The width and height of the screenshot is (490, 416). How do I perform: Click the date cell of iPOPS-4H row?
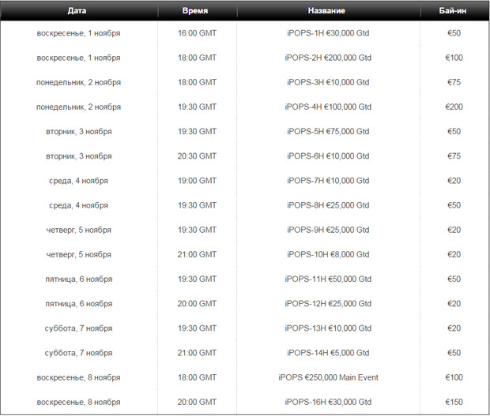click(79, 107)
